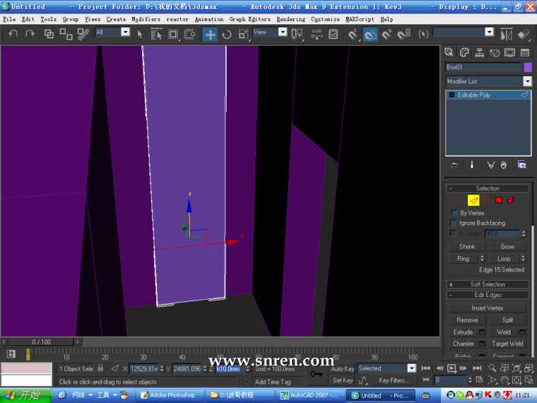This screenshot has width=537, height=403.
Task: Open the Graph Editors menu
Action: tap(249, 19)
